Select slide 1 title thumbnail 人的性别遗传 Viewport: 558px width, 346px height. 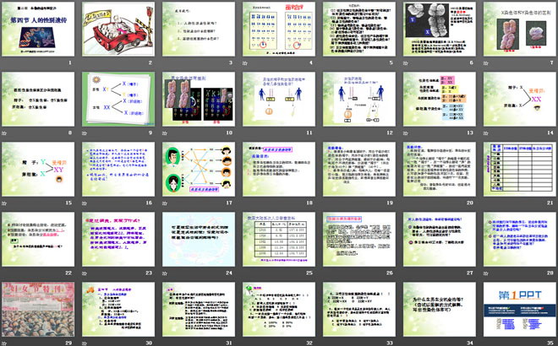[x=38, y=29]
